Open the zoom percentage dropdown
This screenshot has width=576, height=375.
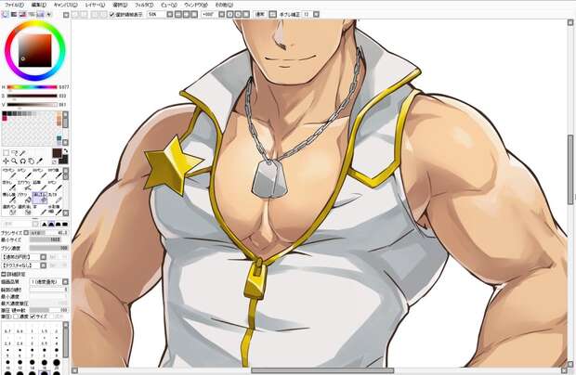(170, 14)
